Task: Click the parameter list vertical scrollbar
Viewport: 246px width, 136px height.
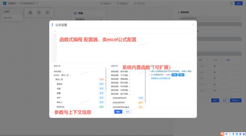Action: click(x=106, y=79)
